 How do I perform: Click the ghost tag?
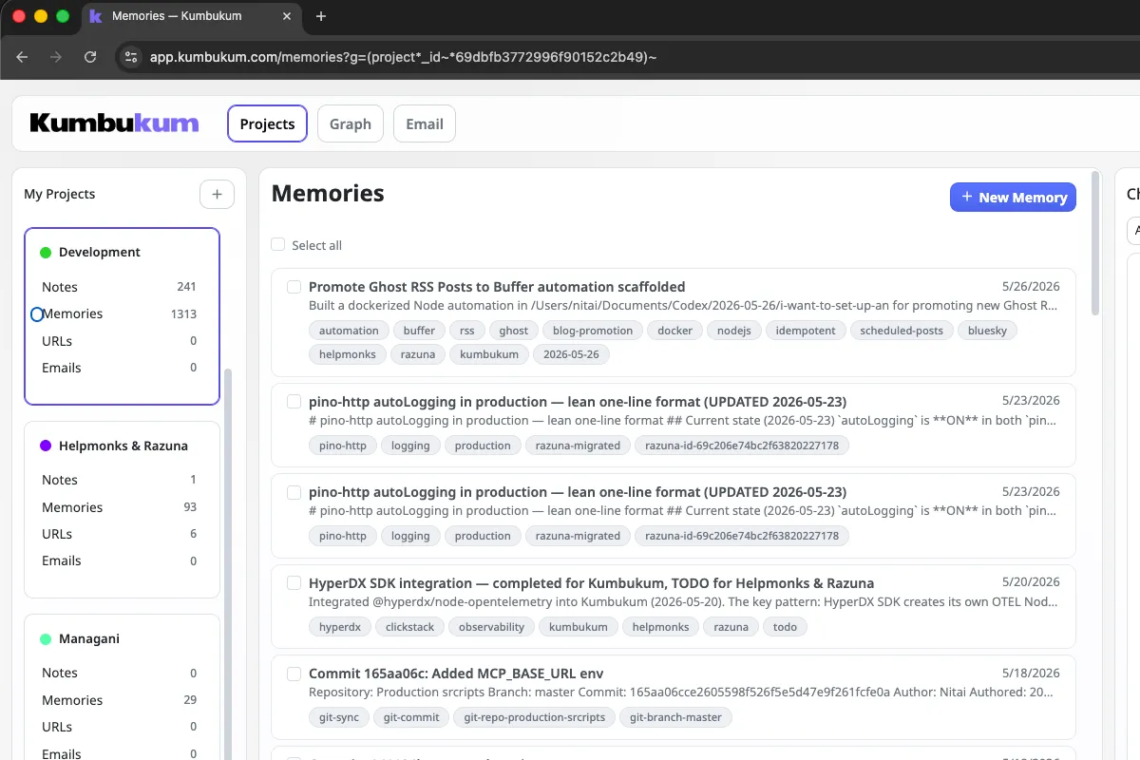(514, 331)
